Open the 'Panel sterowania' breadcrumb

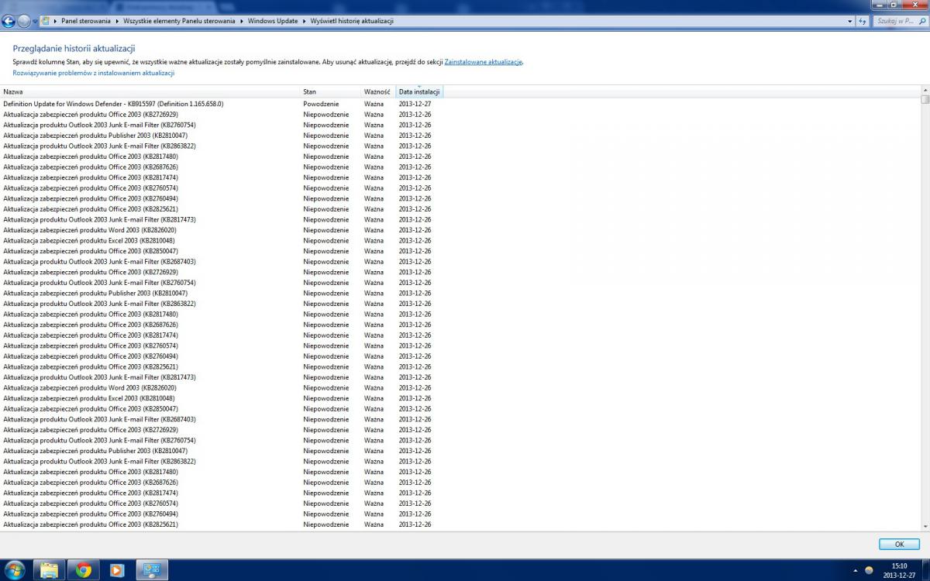[85, 21]
